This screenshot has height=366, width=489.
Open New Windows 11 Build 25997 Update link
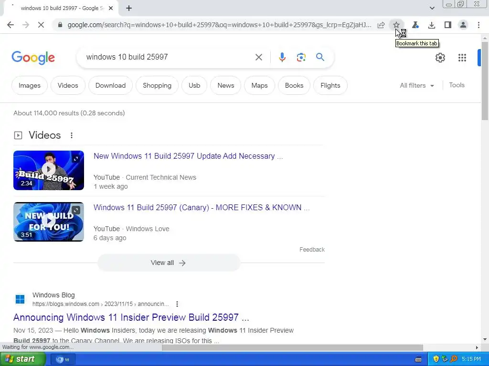[188, 156]
